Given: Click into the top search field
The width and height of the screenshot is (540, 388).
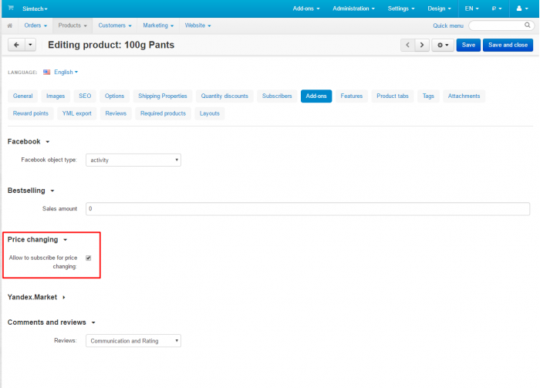Looking at the screenshot, I should click(501, 25).
